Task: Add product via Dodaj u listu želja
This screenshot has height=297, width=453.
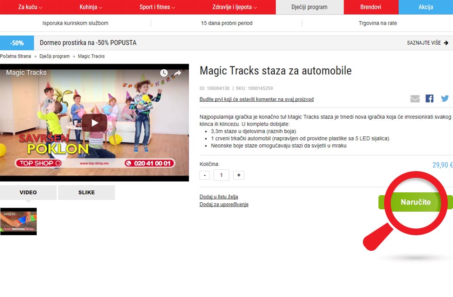Action: (218, 197)
